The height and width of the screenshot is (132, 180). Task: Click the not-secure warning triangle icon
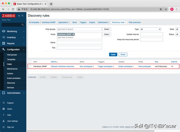pos(19,9)
